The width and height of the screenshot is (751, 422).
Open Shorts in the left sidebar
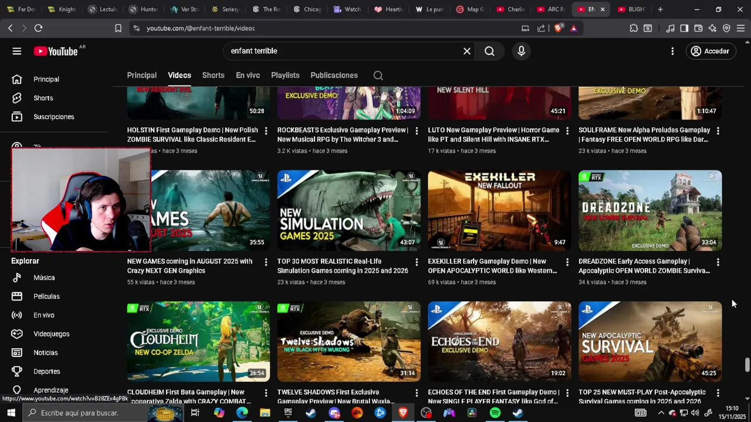click(x=43, y=98)
